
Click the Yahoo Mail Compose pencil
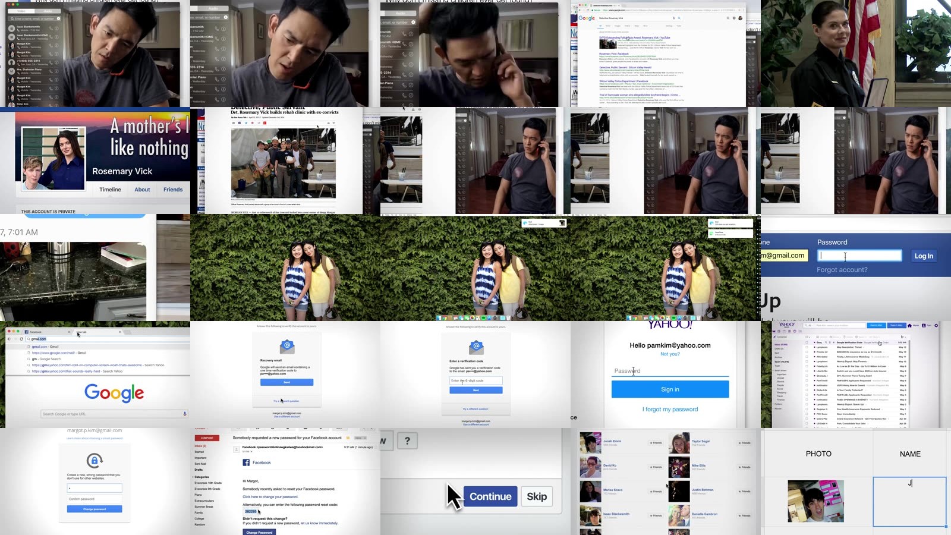tap(774, 337)
